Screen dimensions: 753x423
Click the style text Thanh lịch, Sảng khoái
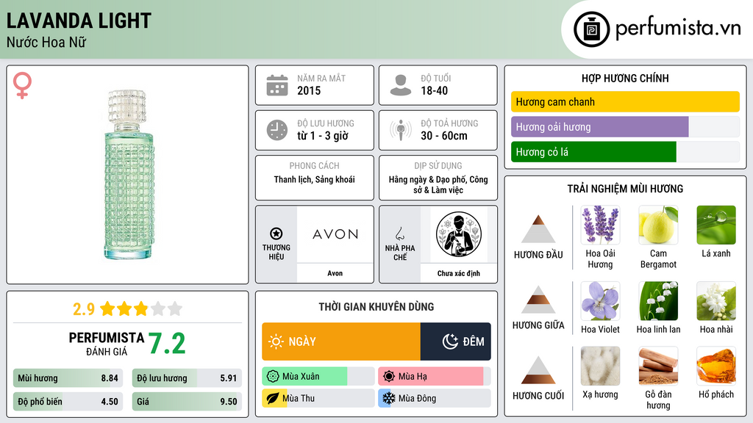[x=315, y=179]
